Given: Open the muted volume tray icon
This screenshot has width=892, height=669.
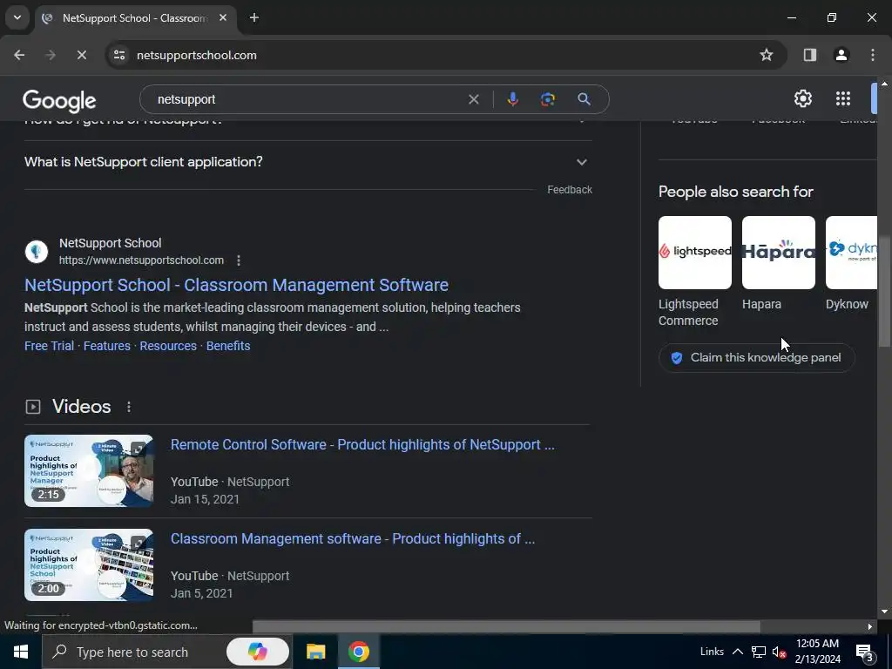Looking at the screenshot, I should click(x=779, y=652).
